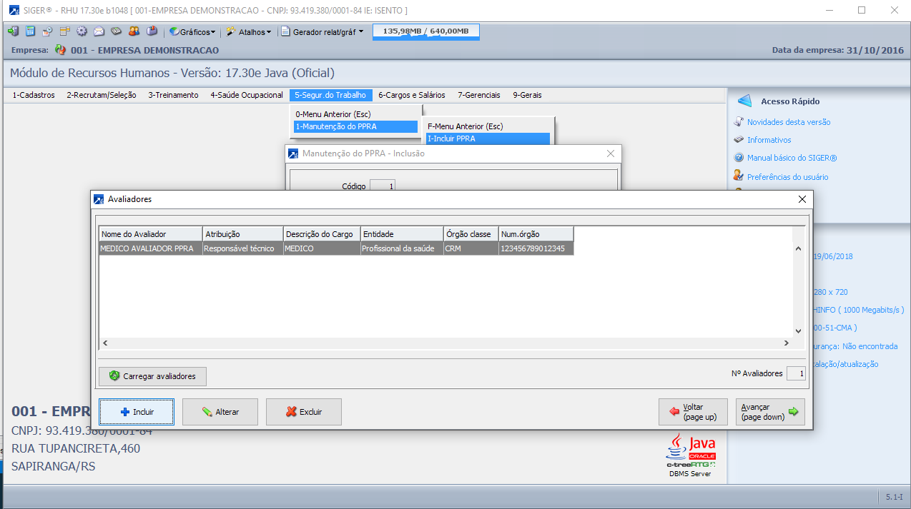This screenshot has width=911, height=509.
Task: Click the 123456789012345 cell
Action: point(536,248)
